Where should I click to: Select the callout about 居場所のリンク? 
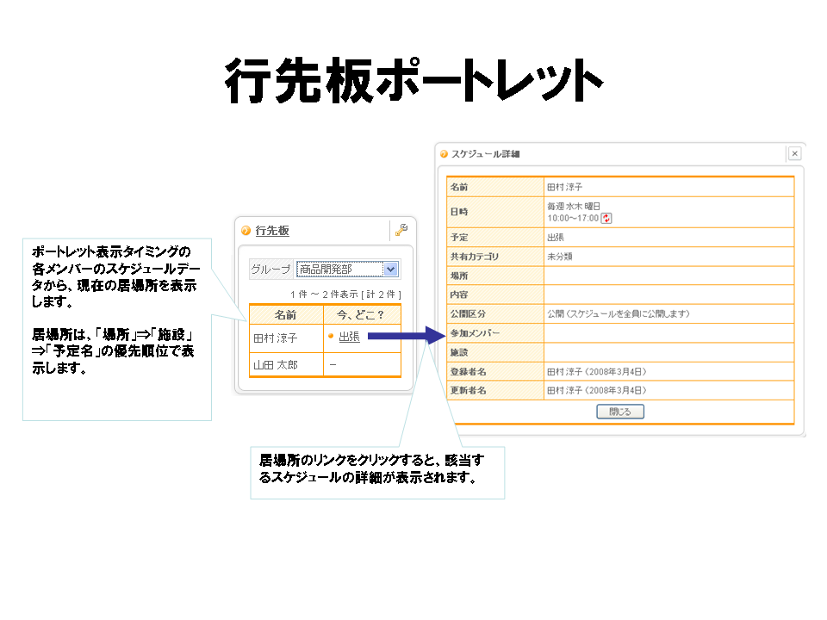pyautogui.click(x=376, y=471)
